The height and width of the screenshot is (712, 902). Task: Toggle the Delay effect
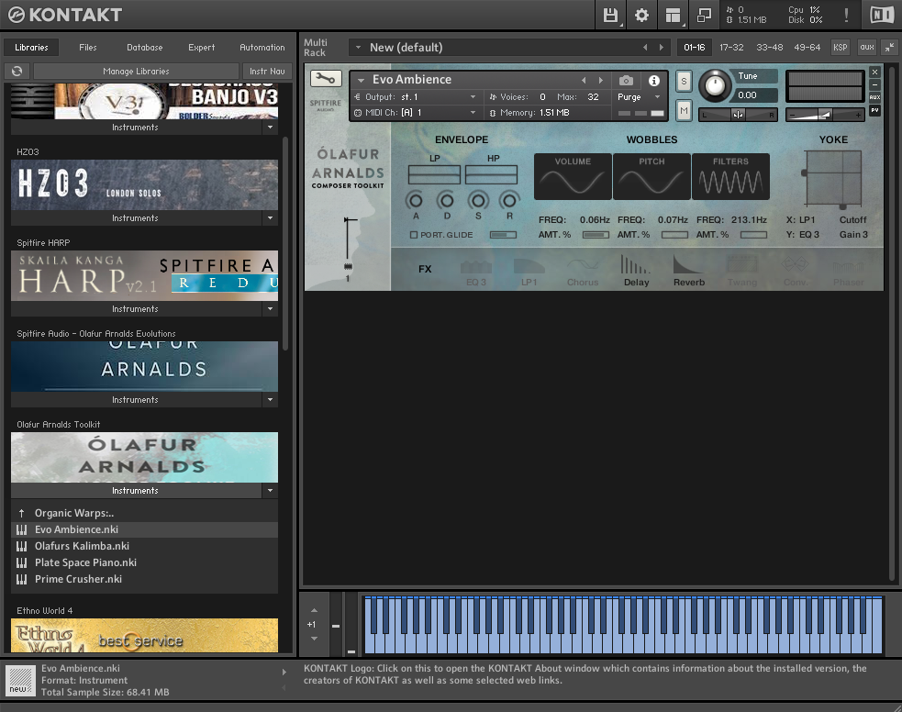point(636,271)
